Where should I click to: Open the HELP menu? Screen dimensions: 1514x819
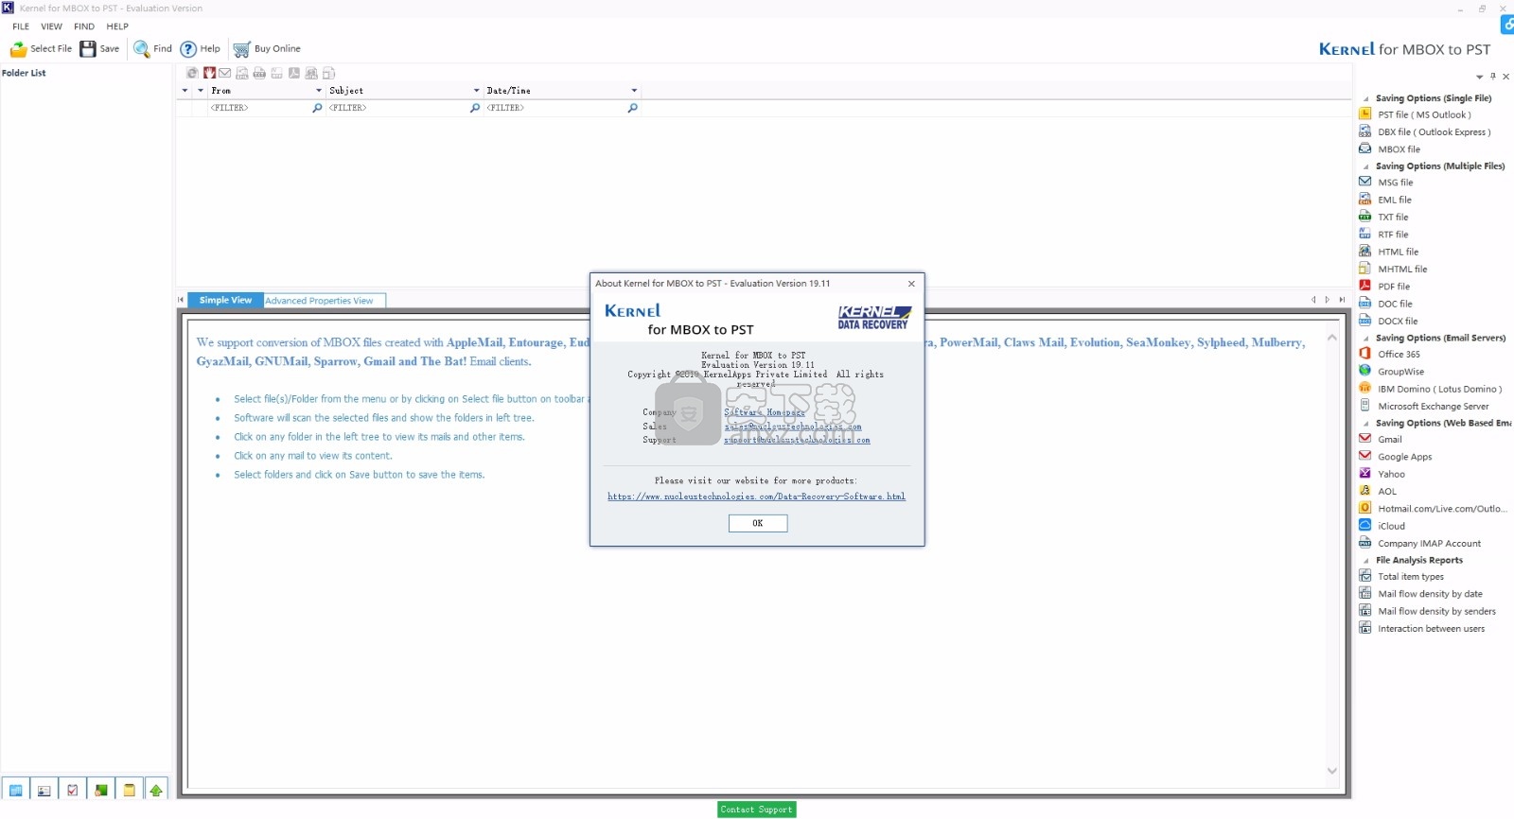(x=117, y=26)
